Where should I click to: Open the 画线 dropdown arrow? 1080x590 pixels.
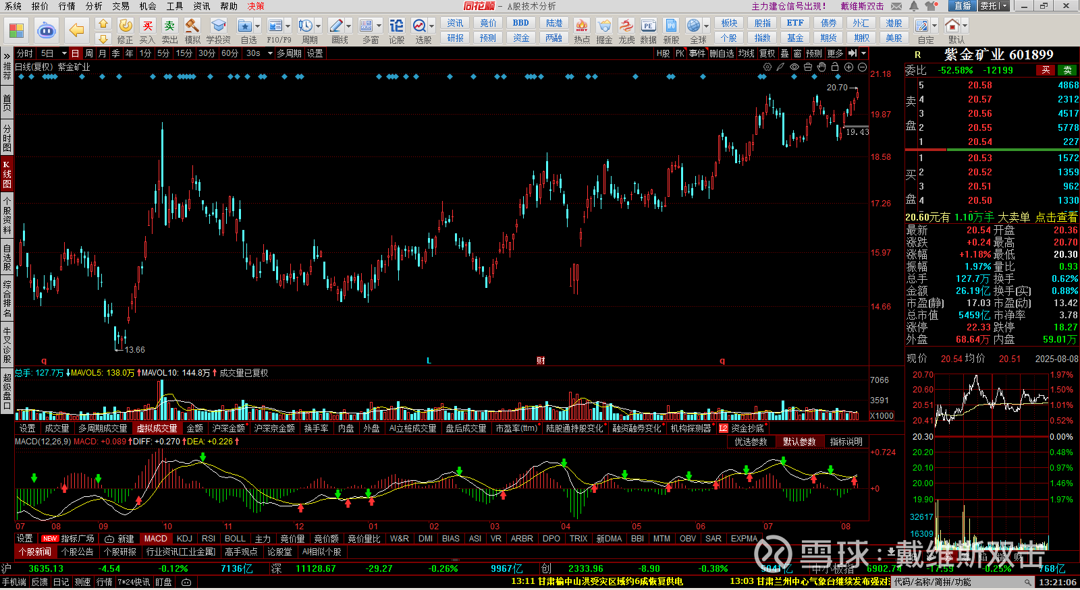[x=348, y=26]
